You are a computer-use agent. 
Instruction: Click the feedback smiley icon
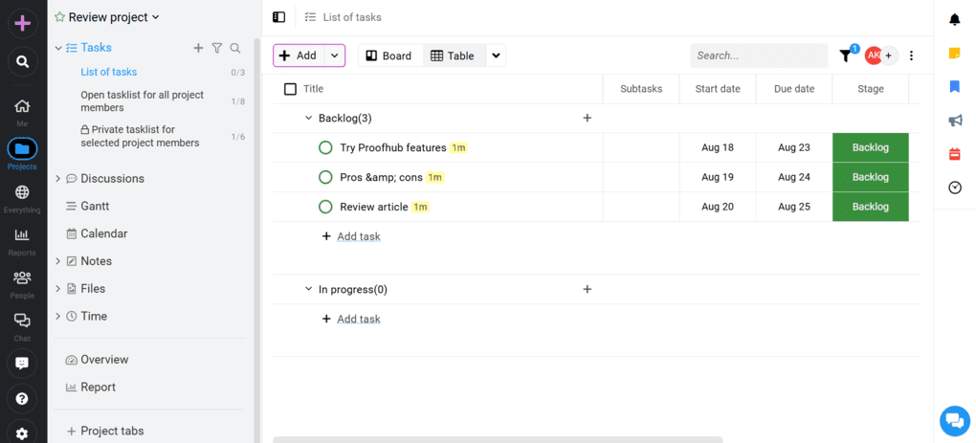[x=22, y=364]
